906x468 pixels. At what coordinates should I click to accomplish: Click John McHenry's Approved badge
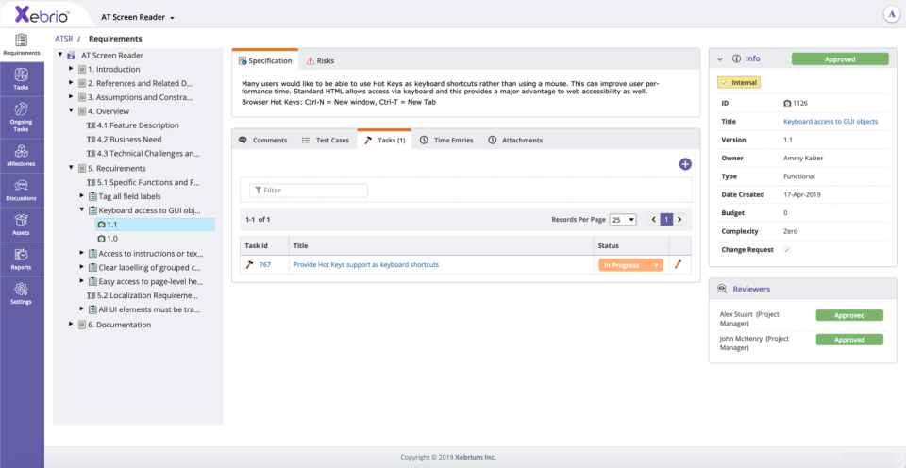coord(849,340)
